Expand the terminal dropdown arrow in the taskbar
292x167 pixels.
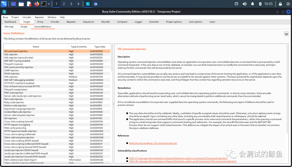pos(49,4)
